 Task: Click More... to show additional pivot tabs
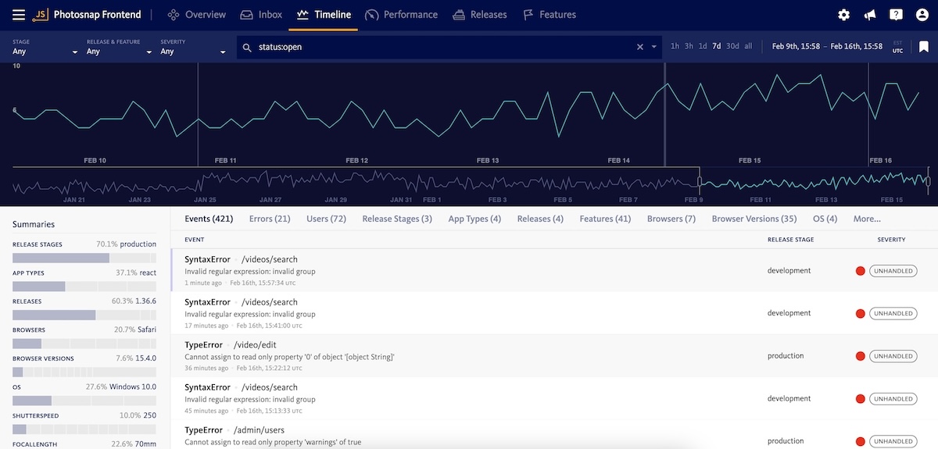pos(867,219)
